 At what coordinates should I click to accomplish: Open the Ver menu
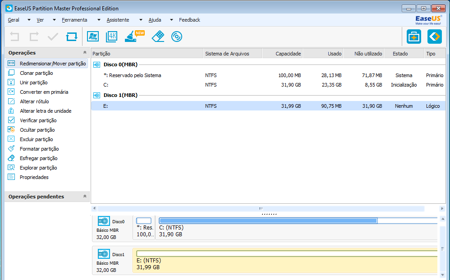[40, 20]
